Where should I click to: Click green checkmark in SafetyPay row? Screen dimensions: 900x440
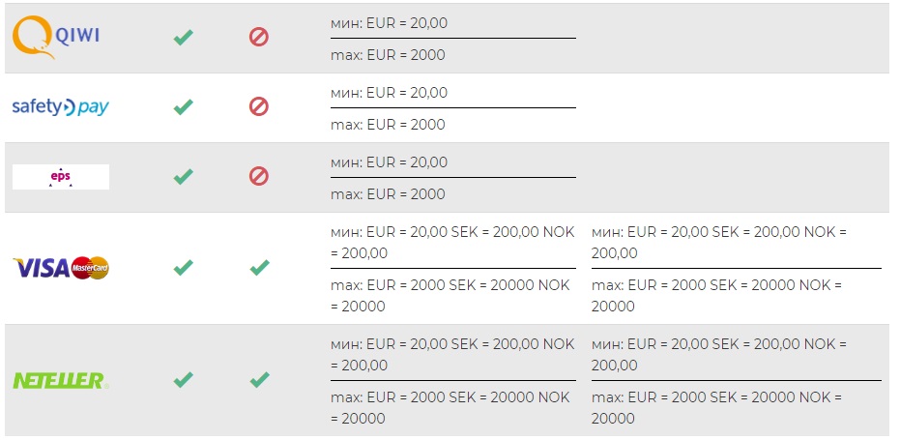(183, 107)
